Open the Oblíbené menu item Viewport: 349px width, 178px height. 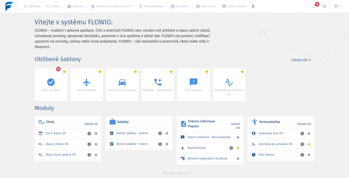tap(32, 6)
